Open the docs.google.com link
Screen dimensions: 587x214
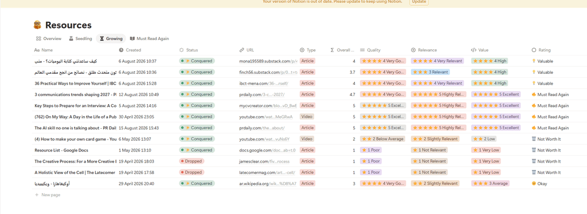click(x=268, y=150)
